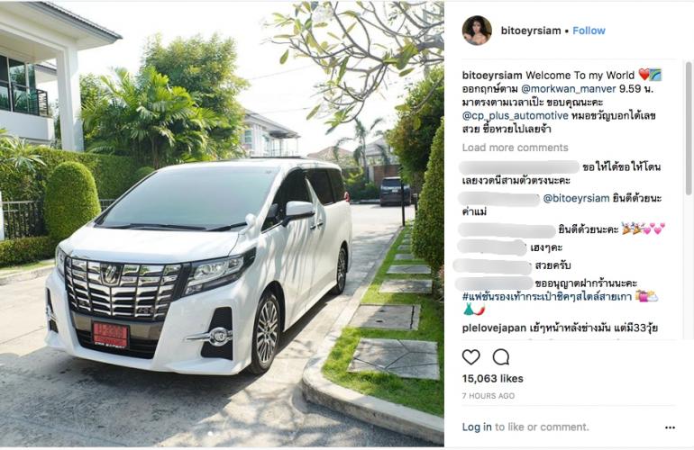Click the 'to like or comment' field

coord(542,427)
